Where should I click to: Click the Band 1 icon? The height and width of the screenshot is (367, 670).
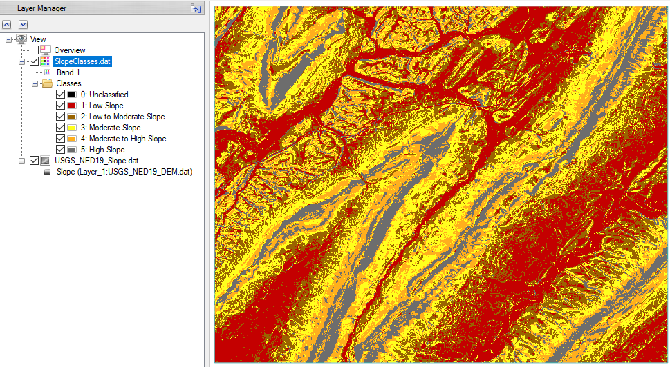click(48, 72)
